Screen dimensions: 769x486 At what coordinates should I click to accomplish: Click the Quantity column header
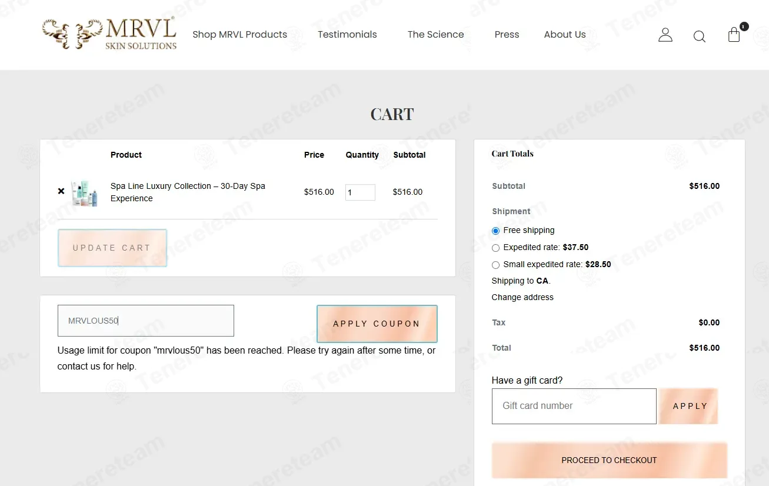(362, 155)
